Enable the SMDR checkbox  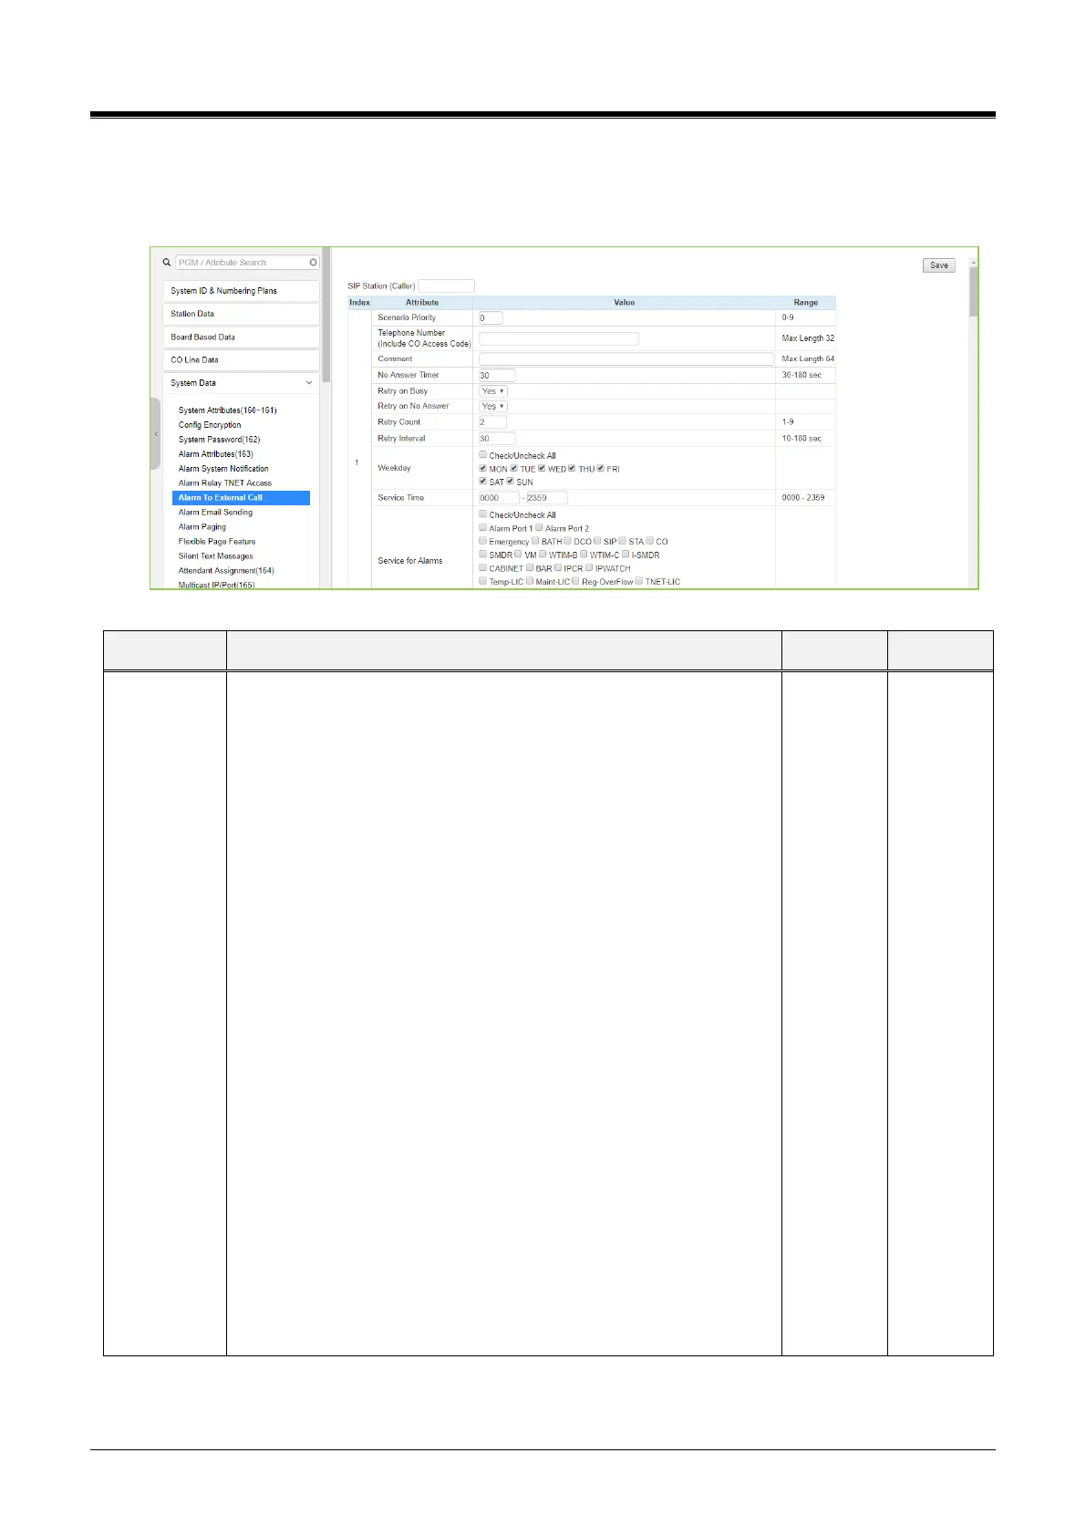(483, 555)
